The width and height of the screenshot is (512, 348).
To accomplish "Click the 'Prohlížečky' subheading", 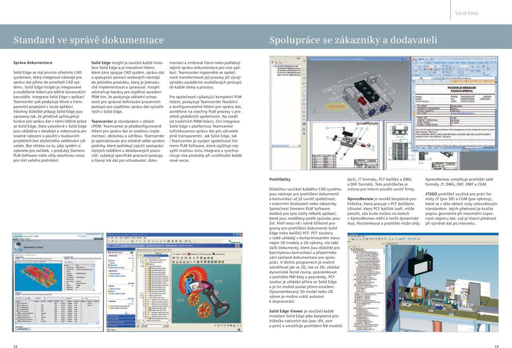I will pos(280,179).
